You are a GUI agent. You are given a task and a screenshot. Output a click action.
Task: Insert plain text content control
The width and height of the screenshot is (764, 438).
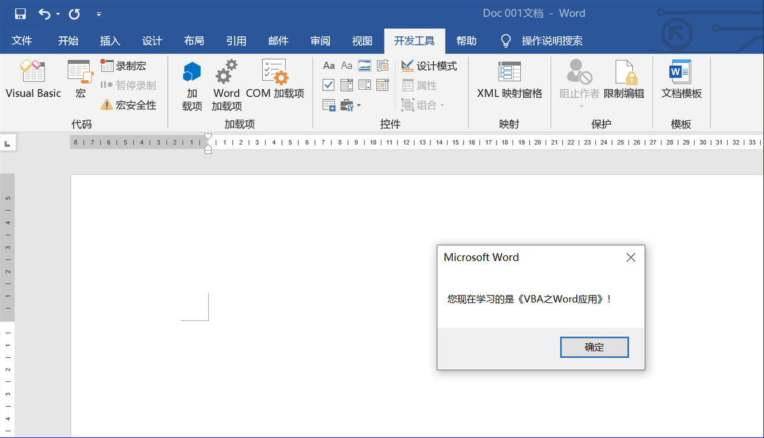click(347, 66)
